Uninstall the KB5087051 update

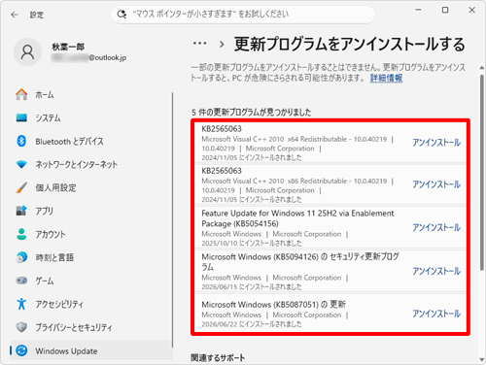click(x=436, y=314)
